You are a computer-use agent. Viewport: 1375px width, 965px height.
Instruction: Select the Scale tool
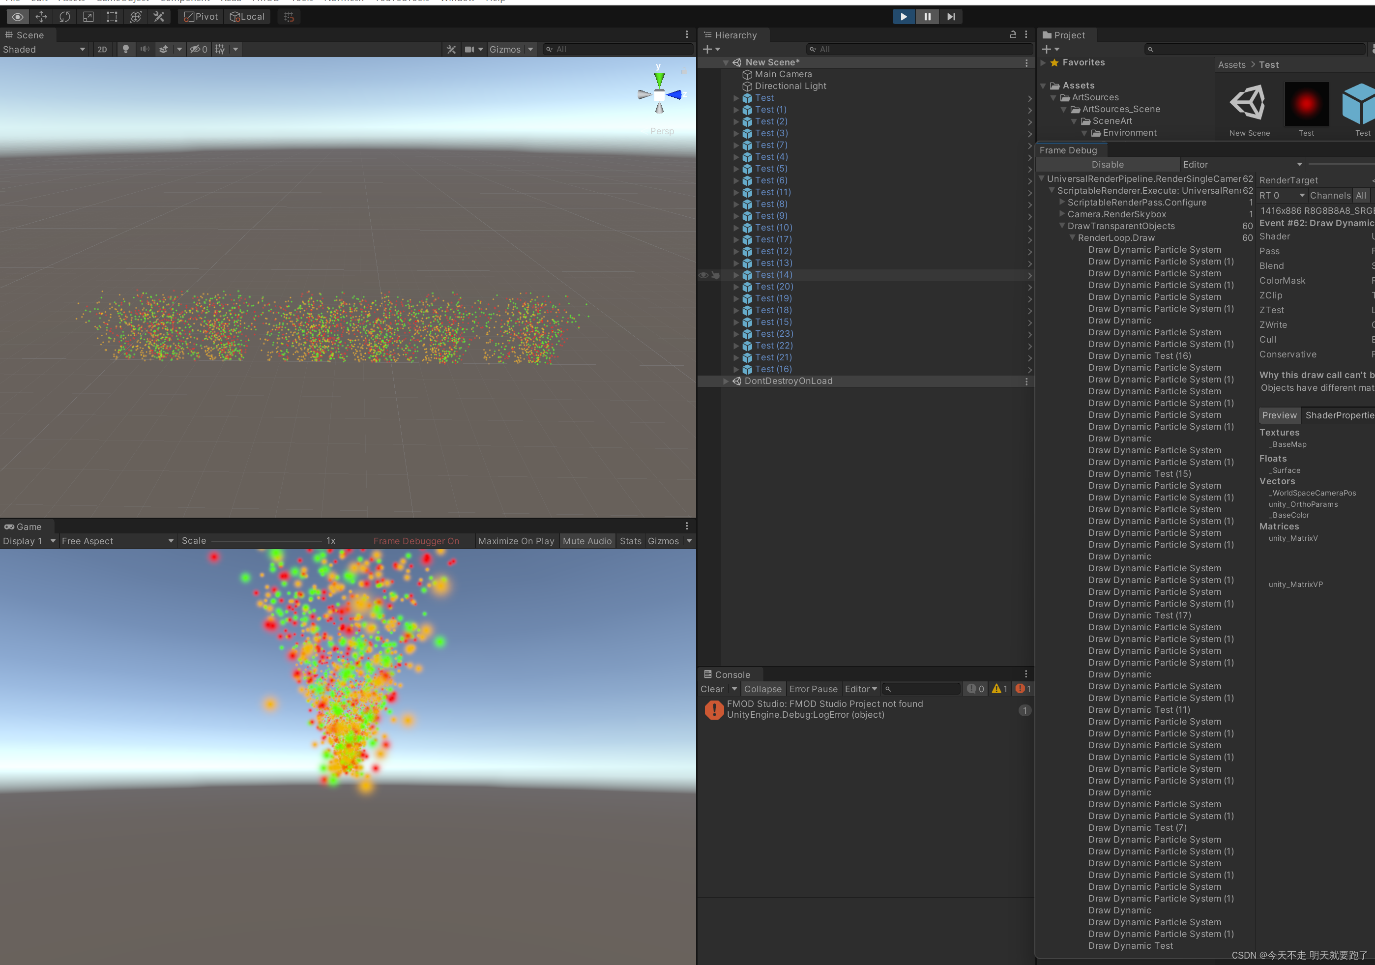click(88, 17)
